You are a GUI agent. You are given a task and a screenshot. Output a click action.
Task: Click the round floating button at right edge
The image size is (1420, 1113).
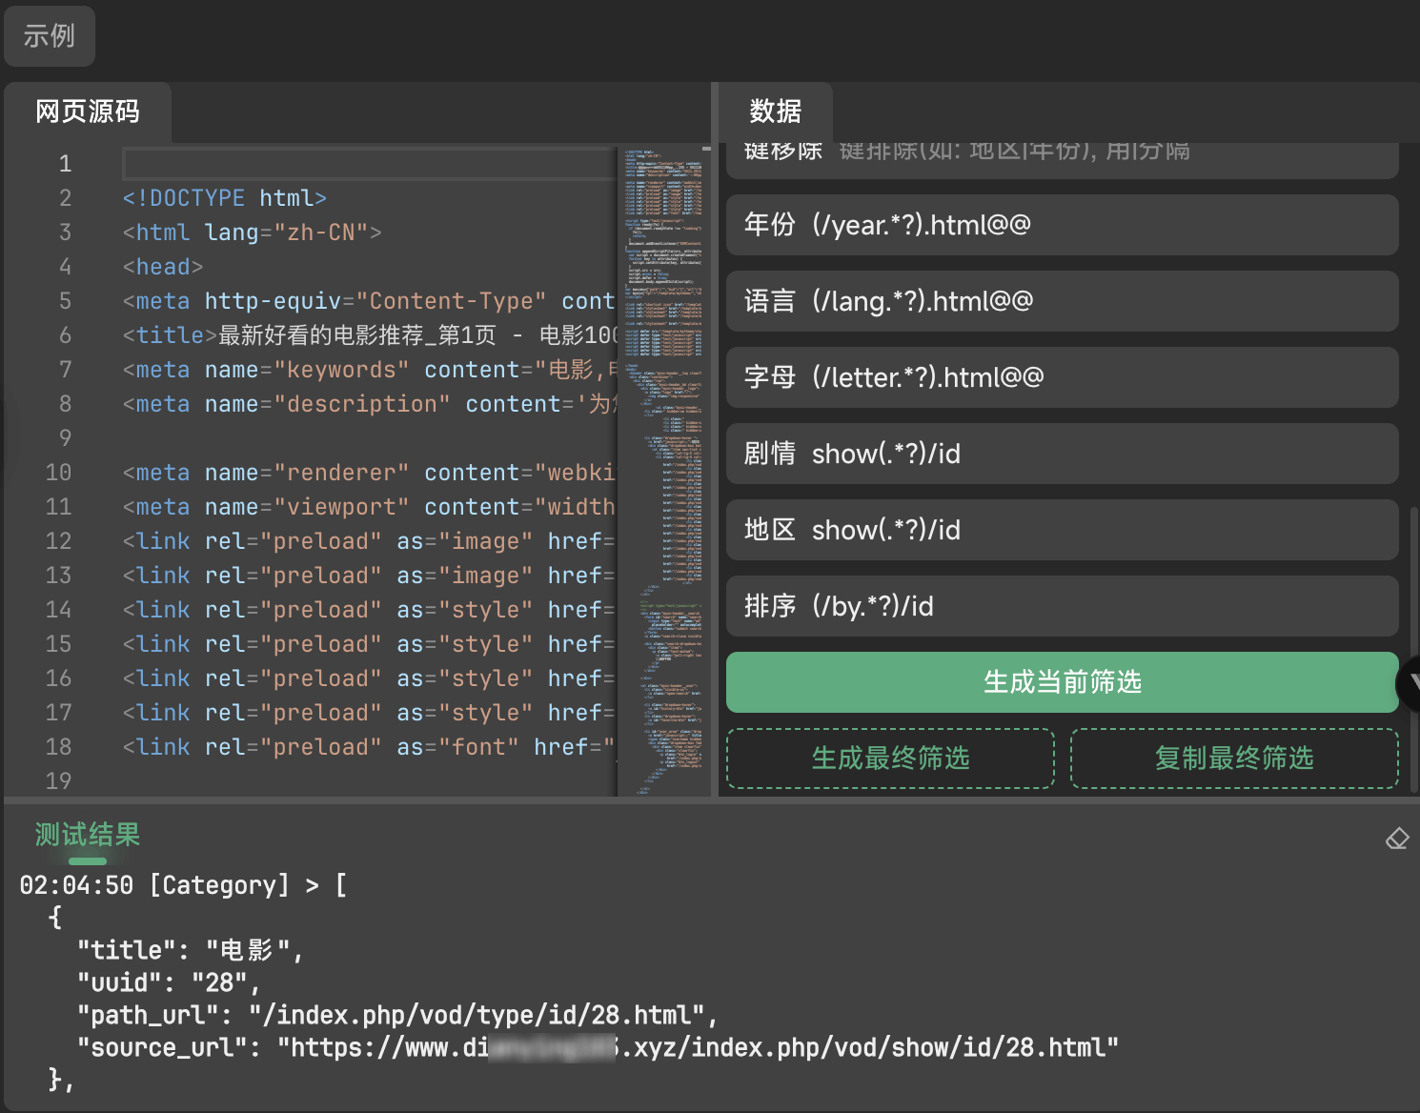1409,682
